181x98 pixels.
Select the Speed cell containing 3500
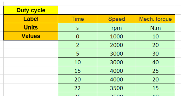pos(116,88)
